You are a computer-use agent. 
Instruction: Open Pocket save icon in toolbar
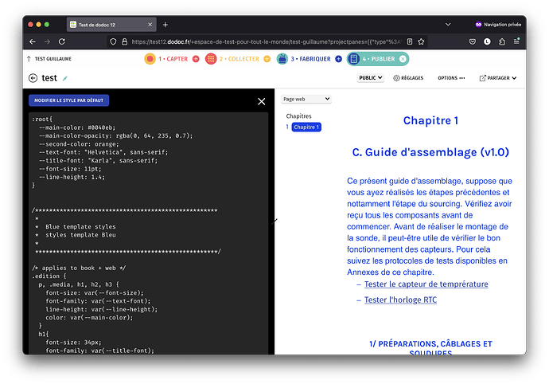(x=473, y=41)
